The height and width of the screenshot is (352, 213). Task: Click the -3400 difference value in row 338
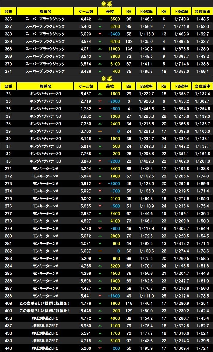[x=114, y=34]
